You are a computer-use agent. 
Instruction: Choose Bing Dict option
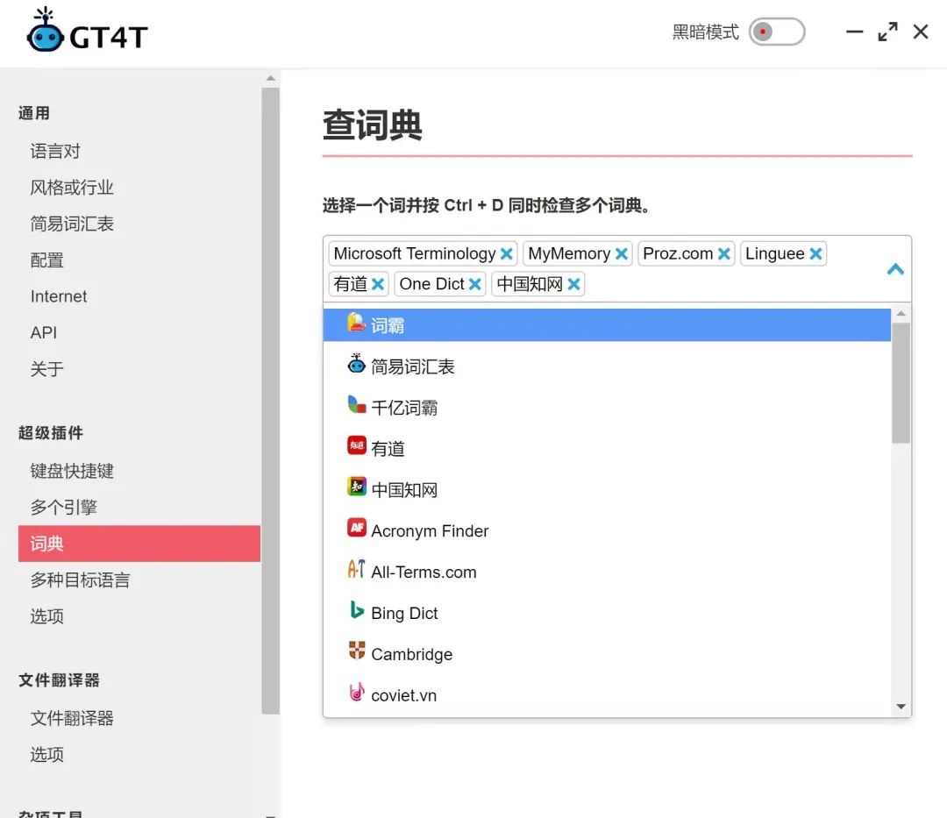pos(607,613)
